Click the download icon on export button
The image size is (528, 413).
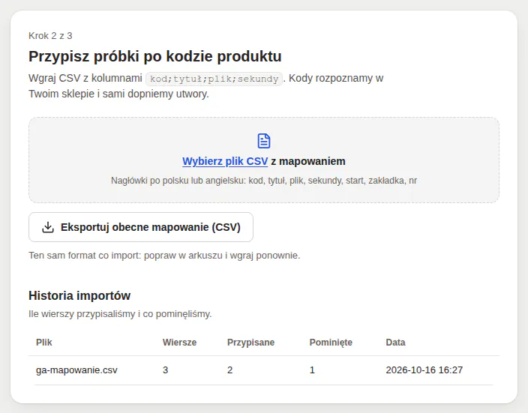pyautogui.click(x=48, y=227)
